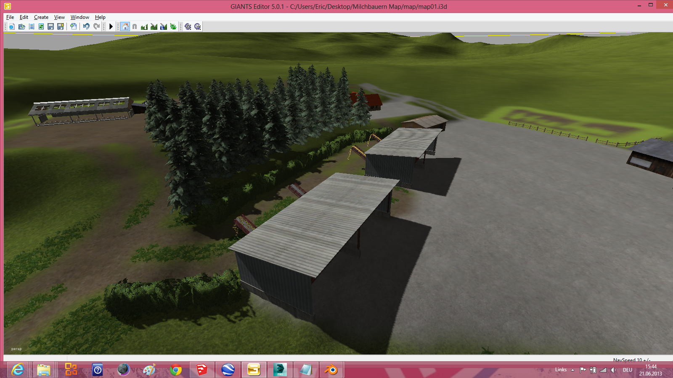Start the game with the play button
The image size is (673, 378).
click(x=111, y=26)
